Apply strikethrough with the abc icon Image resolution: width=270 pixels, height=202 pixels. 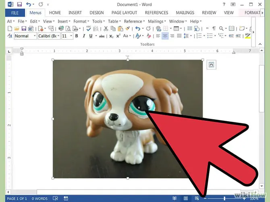click(102, 36)
